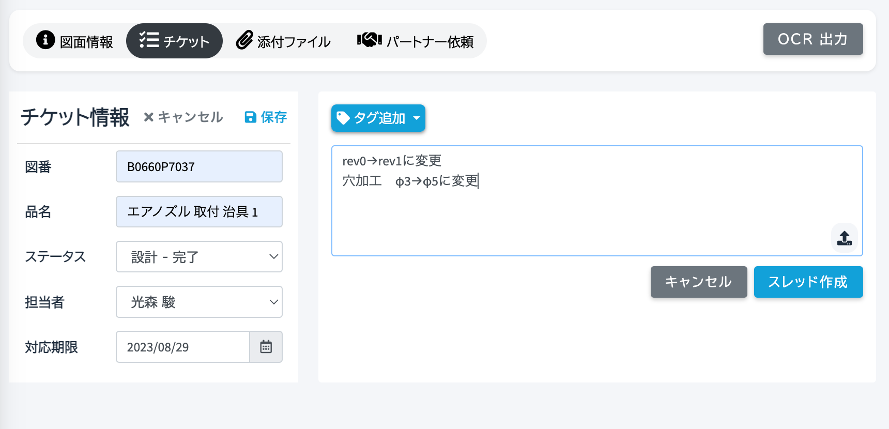Click the handshake icon for パートナー依頼
Viewport: 889px width, 429px height.
click(369, 40)
